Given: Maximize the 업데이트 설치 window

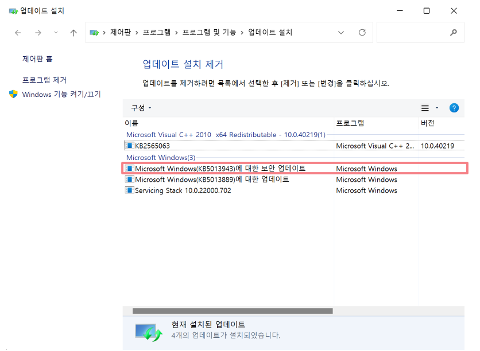Looking at the screenshot, I should 427,11.
